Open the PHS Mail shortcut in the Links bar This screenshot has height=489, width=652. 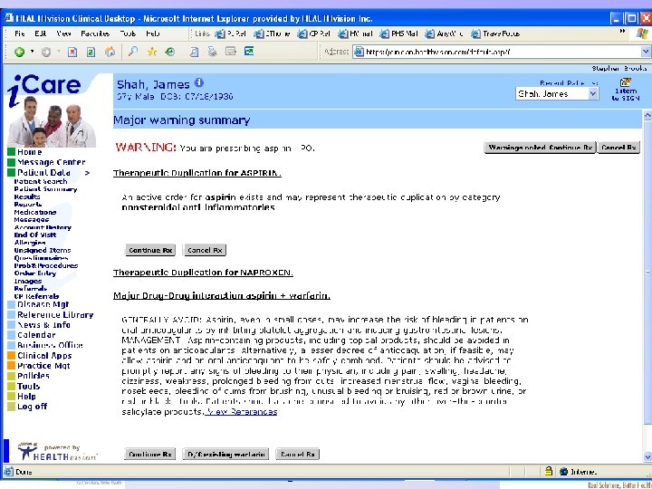(x=398, y=34)
